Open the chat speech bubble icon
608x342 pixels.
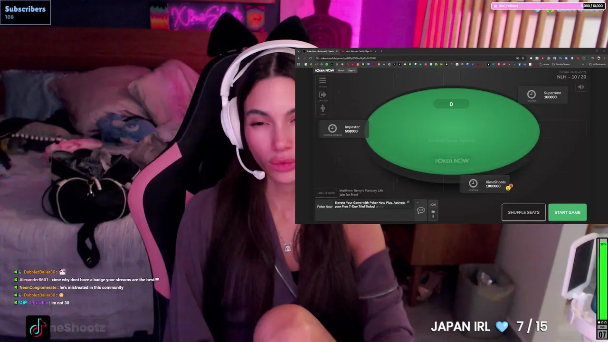point(421,210)
